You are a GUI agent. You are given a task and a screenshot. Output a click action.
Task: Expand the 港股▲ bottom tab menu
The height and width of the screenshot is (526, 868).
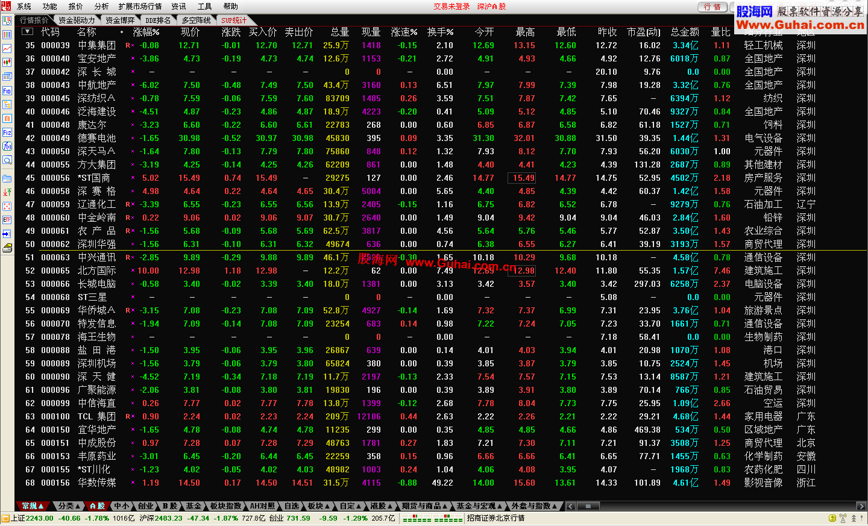click(x=382, y=506)
